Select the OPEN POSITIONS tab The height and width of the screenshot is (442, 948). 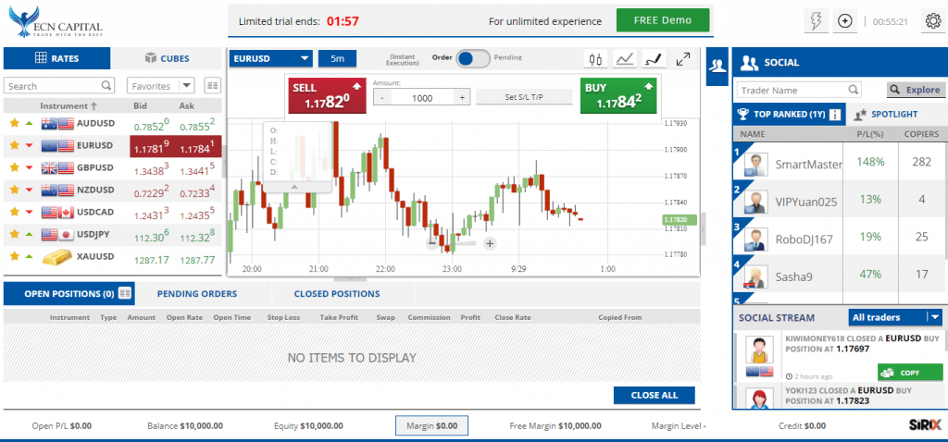[x=69, y=293]
